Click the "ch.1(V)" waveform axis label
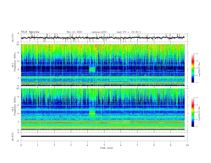This screenshot has width=211, height=163. point(13,38)
